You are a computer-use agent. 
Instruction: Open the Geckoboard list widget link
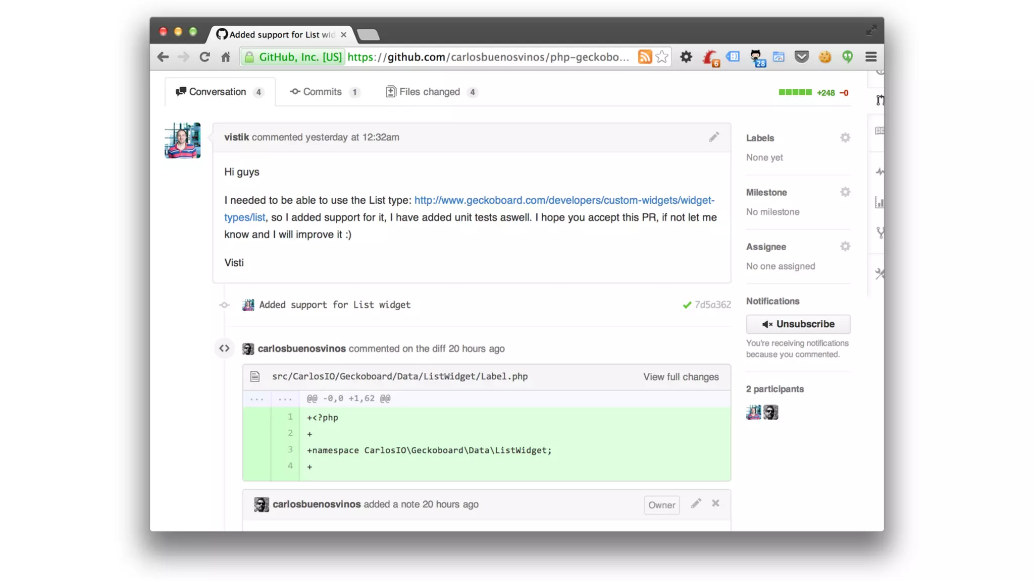563,200
